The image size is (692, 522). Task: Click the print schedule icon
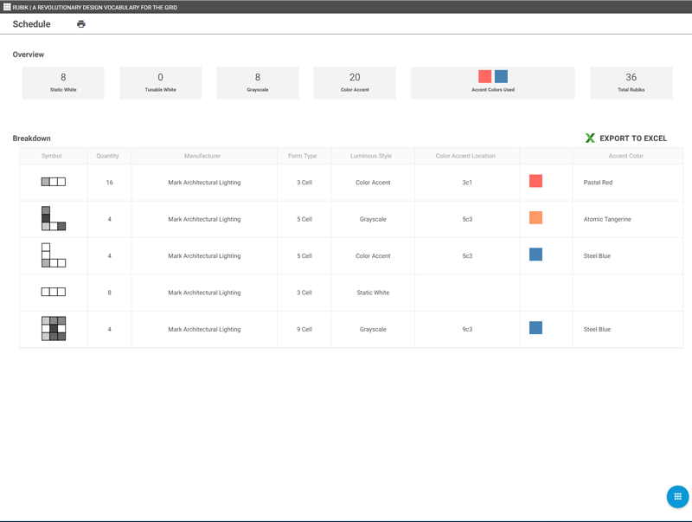pos(80,24)
